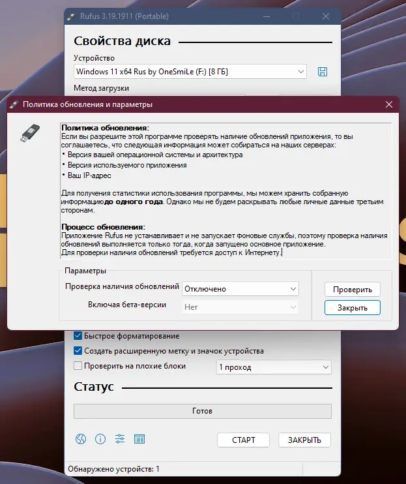This screenshot has height=484, width=406.
Task: Click the Параметры group label
Action: click(85, 271)
